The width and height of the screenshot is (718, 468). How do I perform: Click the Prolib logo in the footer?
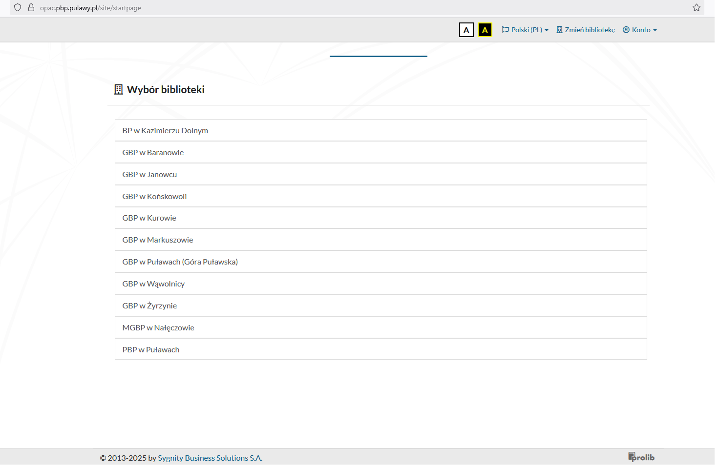click(641, 457)
